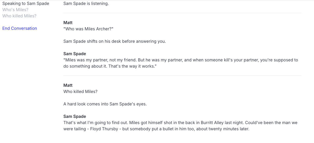Click the "Who's Miles?" sidebar topic
The height and width of the screenshot is (143, 314).
click(x=15, y=10)
